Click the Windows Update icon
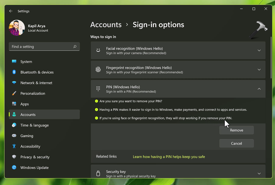This screenshot has height=185, width=275. point(14,167)
